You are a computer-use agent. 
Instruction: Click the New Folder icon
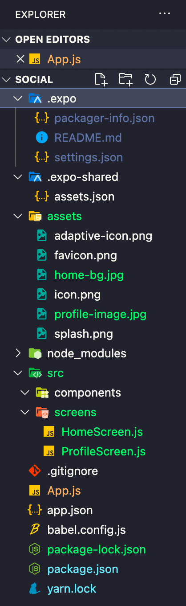click(126, 79)
